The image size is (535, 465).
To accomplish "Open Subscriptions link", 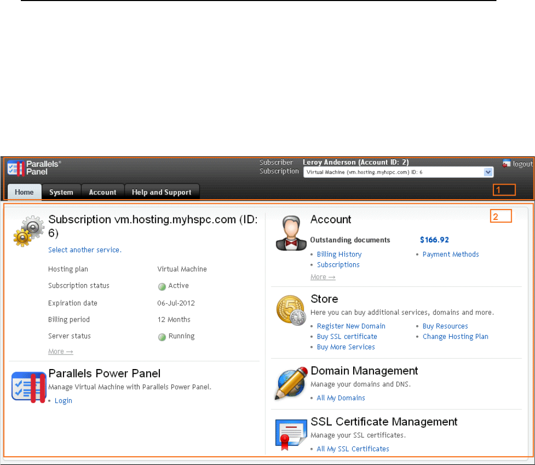I will 338,265.
